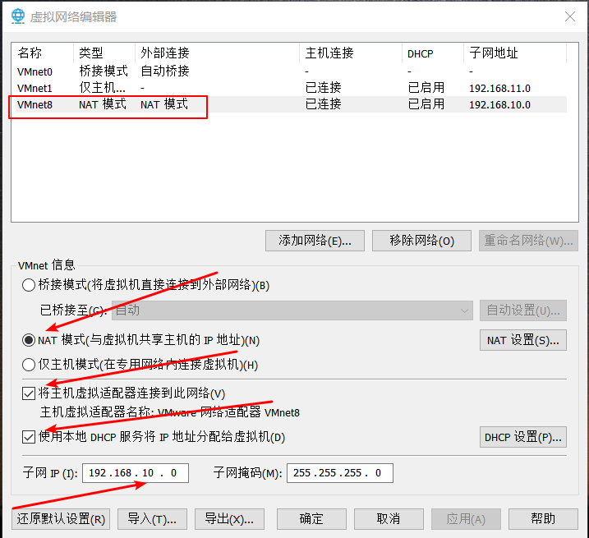Click the 子网 IP input field

[x=136, y=472]
